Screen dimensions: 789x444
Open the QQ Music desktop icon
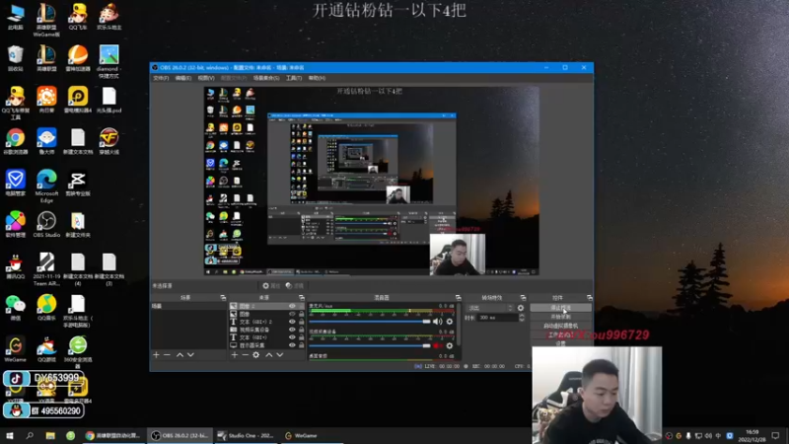[46, 308]
